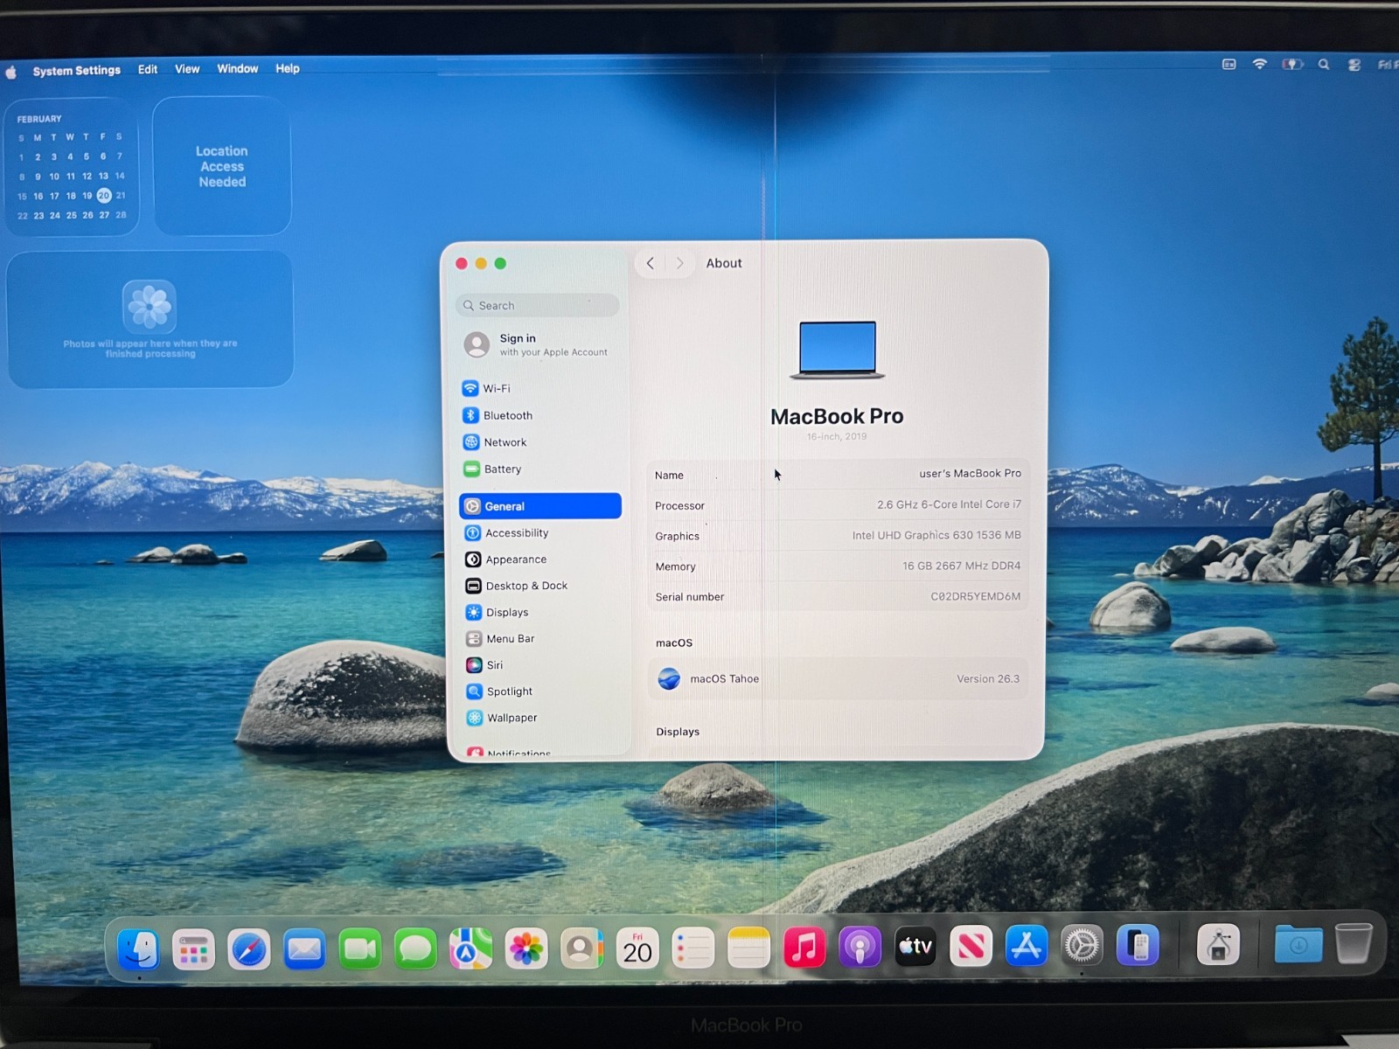Viewport: 1399px width, 1049px height.
Task: Click the Name field "user's MacBook Pro"
Action: tap(970, 473)
